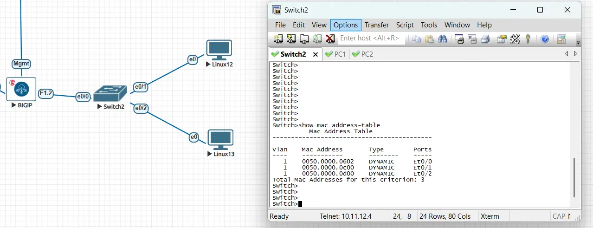Screen dimensions: 593x228
Task: Select the Switch2 switch icon in topology
Action: click(110, 93)
